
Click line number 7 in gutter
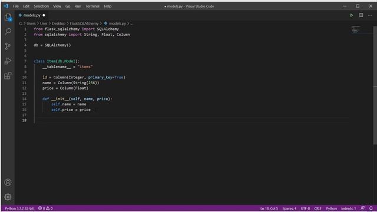(x=25, y=61)
